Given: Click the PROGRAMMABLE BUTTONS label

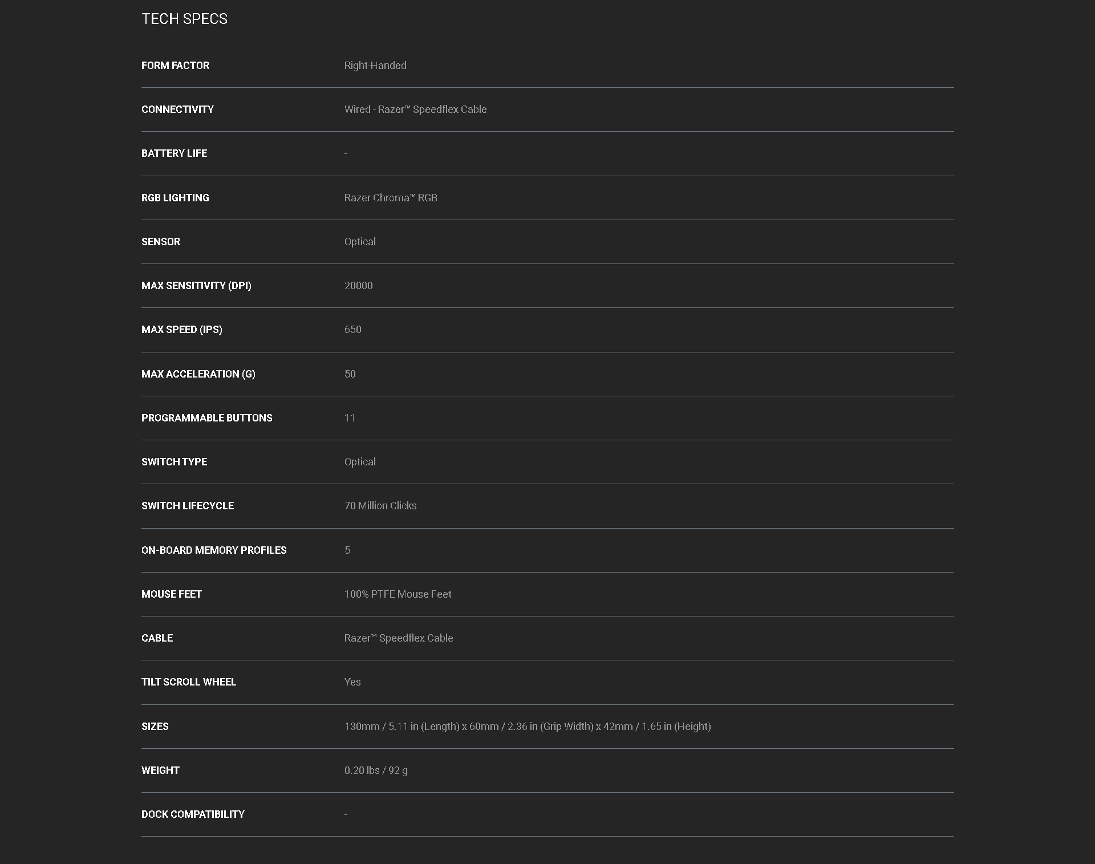Looking at the screenshot, I should 207,418.
